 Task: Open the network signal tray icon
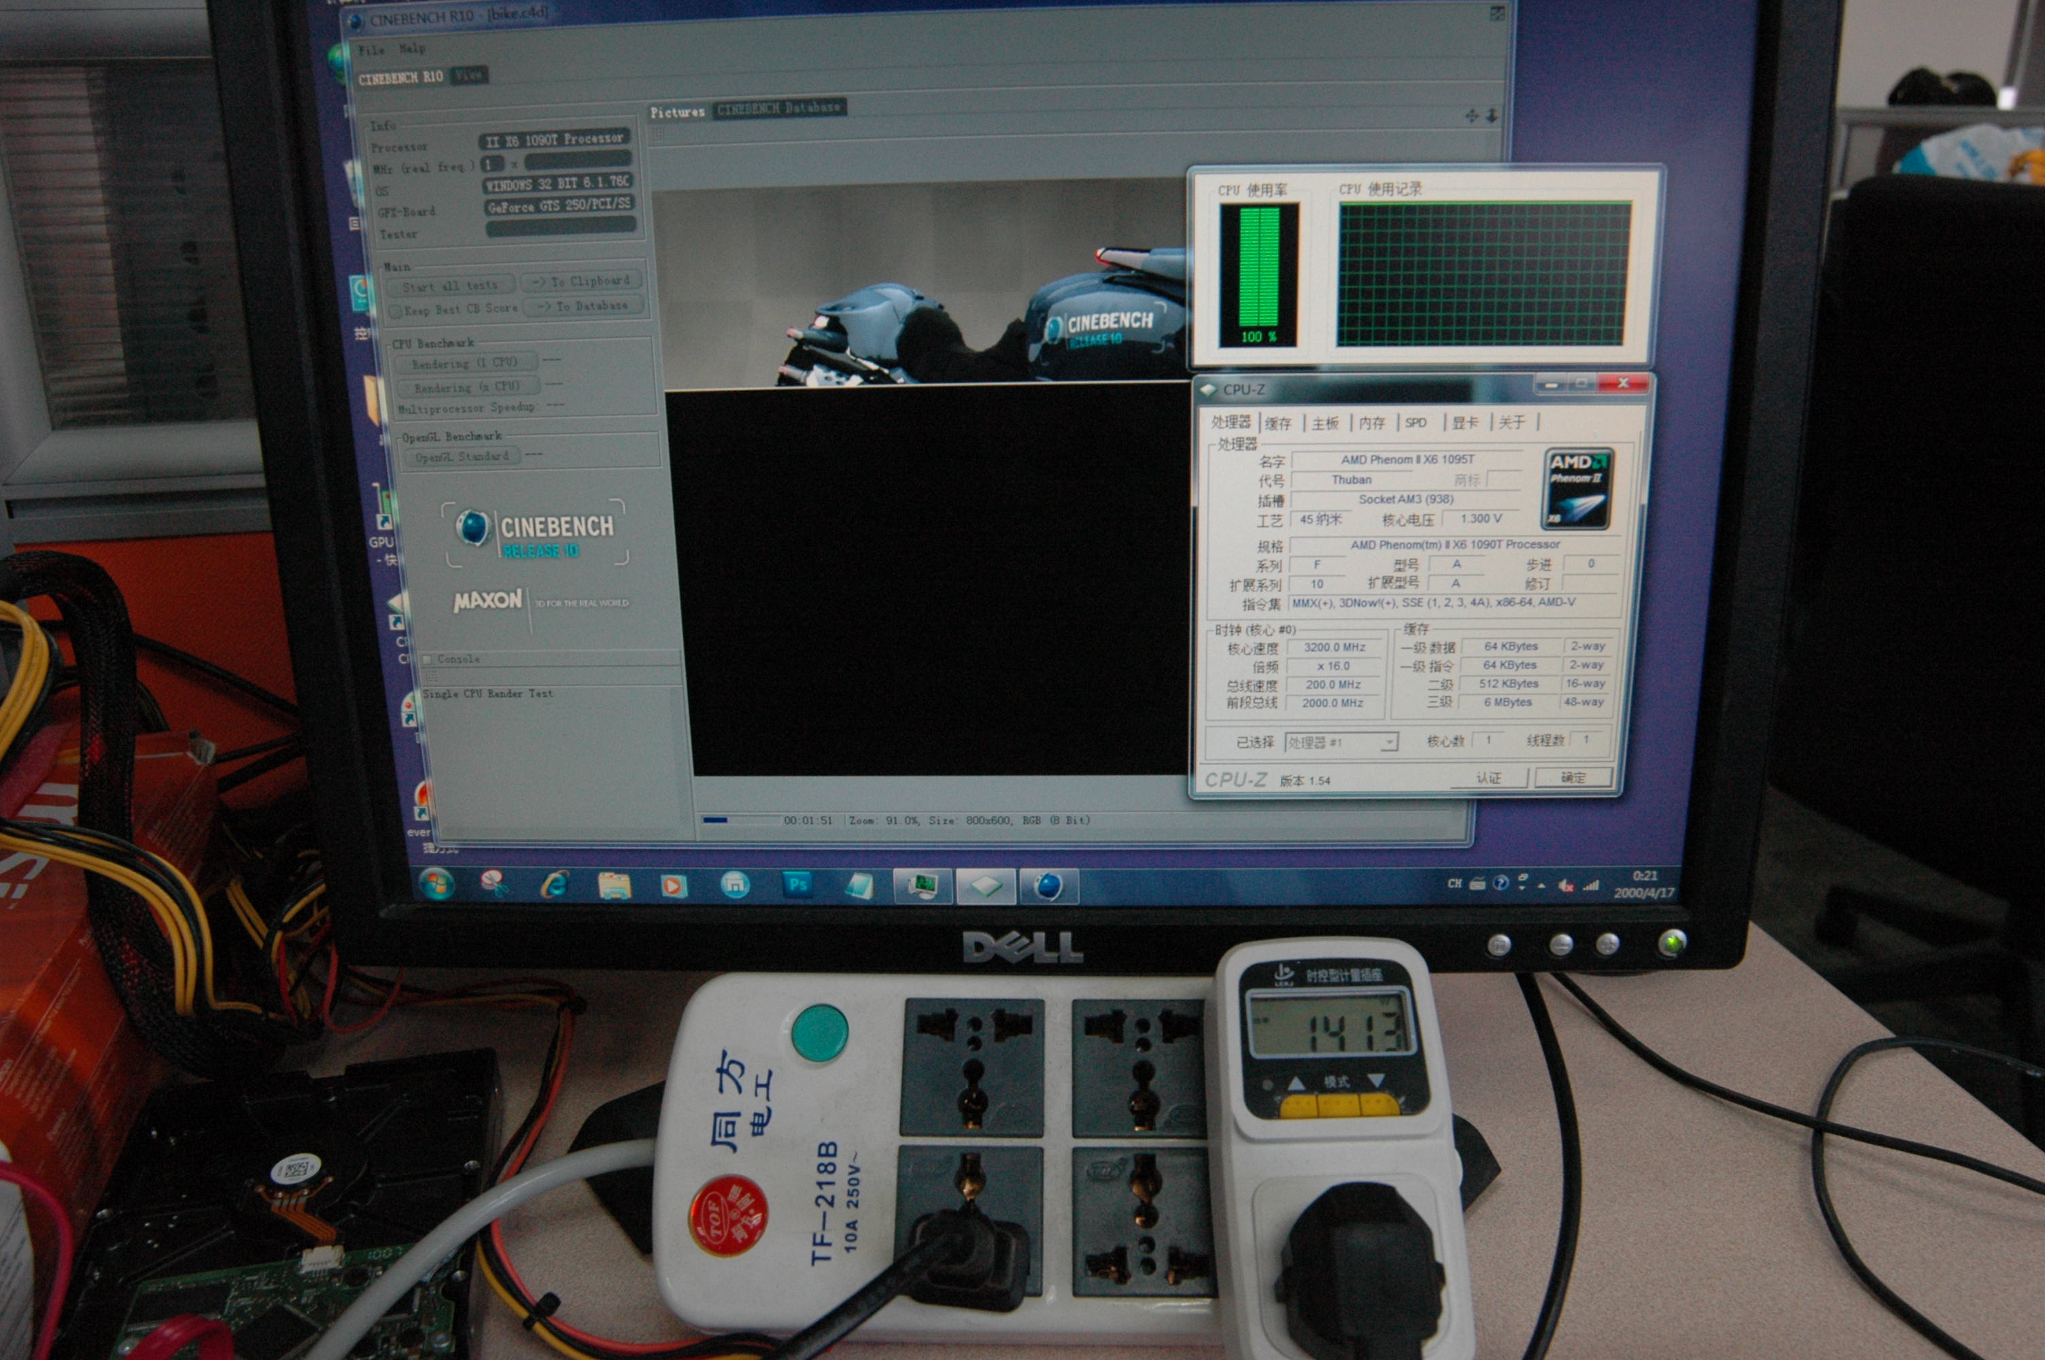click(x=1591, y=885)
